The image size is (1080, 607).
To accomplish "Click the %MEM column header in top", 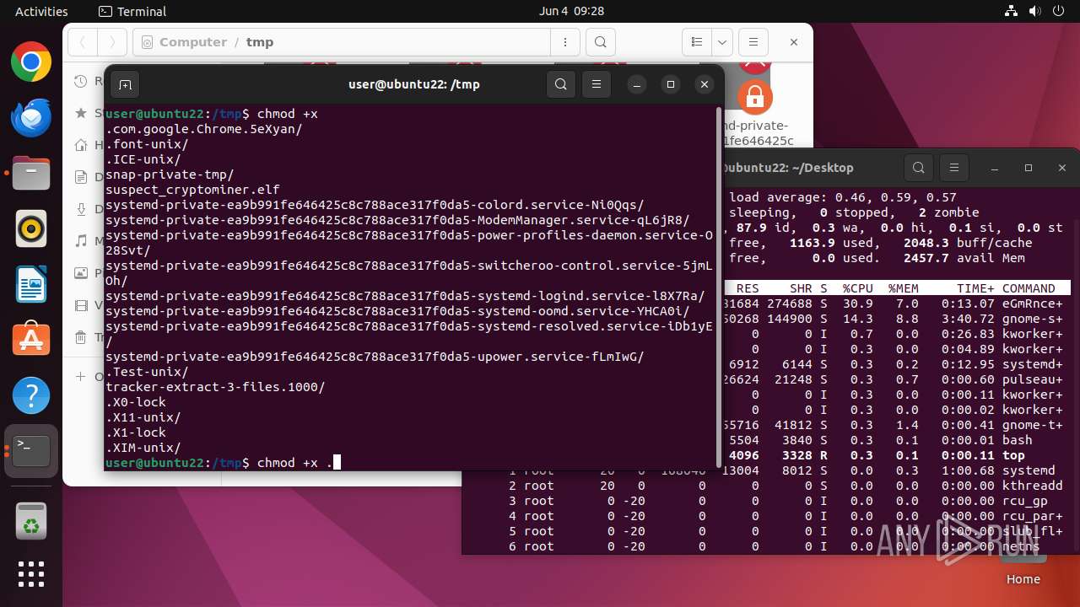I will point(903,288).
